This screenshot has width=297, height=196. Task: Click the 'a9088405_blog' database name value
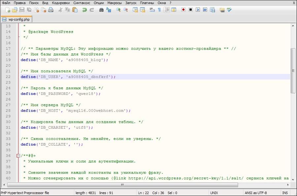[x=85, y=60]
